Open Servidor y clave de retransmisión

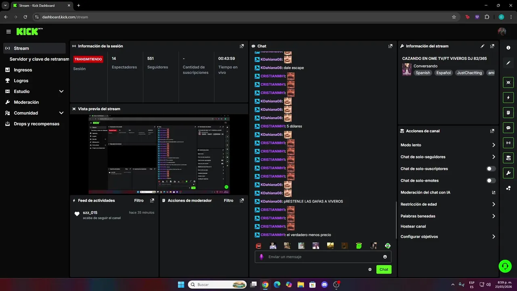tap(40, 59)
